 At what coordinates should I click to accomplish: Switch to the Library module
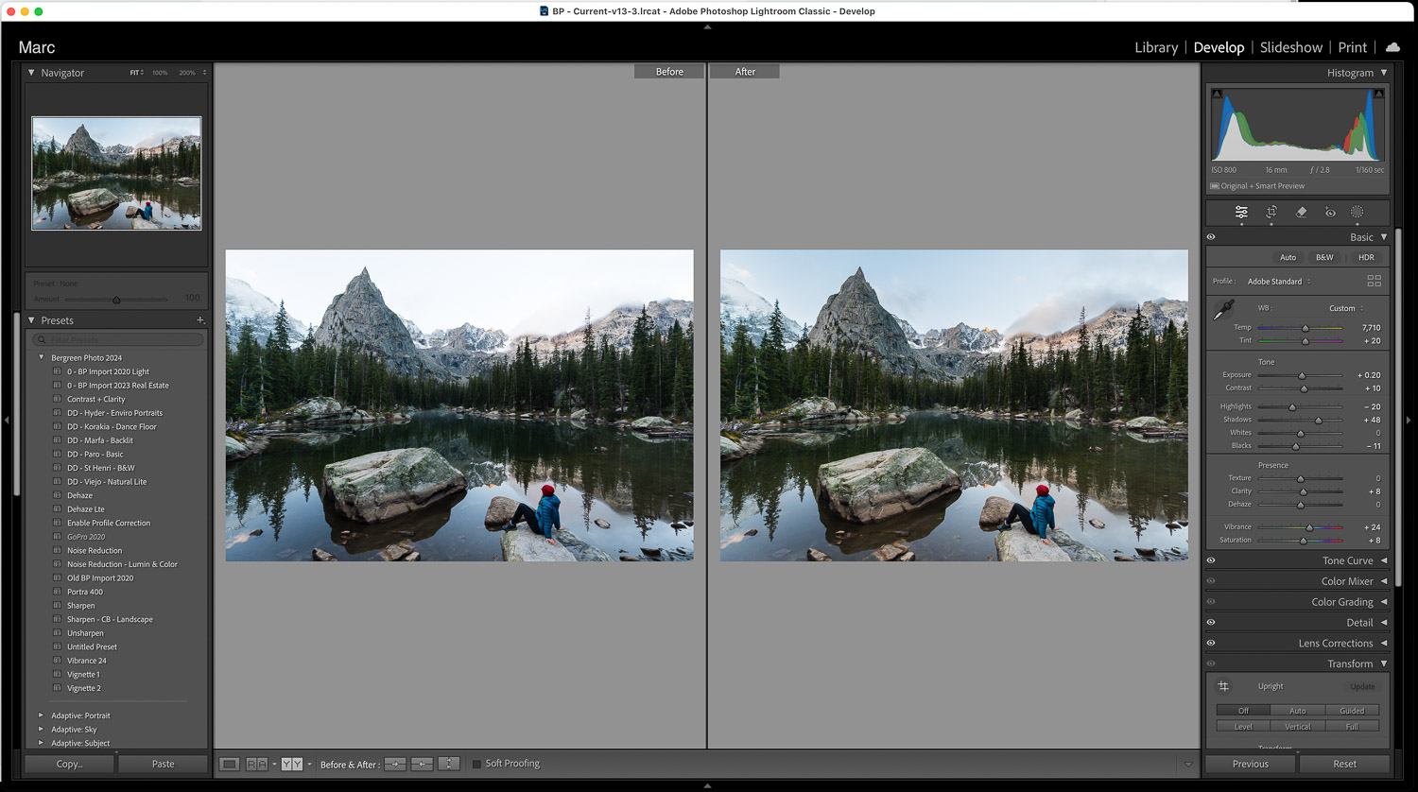pyautogui.click(x=1155, y=47)
